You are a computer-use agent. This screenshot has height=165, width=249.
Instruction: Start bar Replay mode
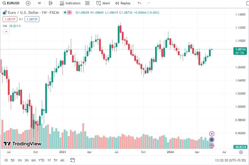pyautogui.click(x=123, y=3)
